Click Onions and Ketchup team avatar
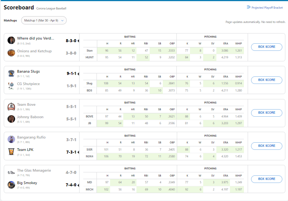 (x=11, y=53)
